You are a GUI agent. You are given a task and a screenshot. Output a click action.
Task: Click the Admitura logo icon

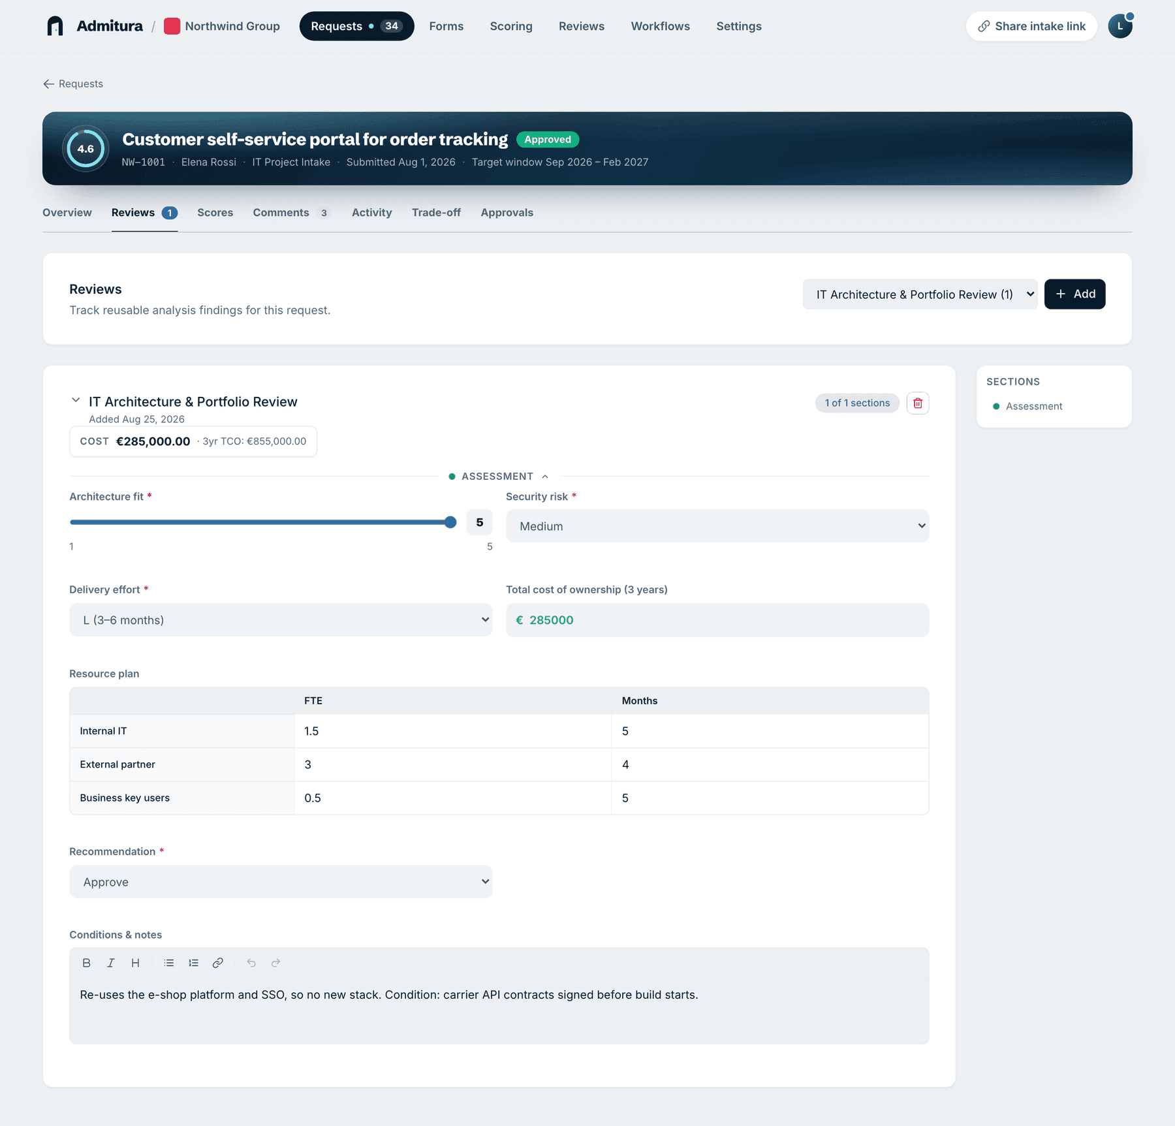coord(55,26)
